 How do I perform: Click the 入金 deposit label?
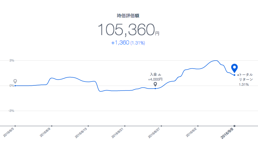point(154,74)
